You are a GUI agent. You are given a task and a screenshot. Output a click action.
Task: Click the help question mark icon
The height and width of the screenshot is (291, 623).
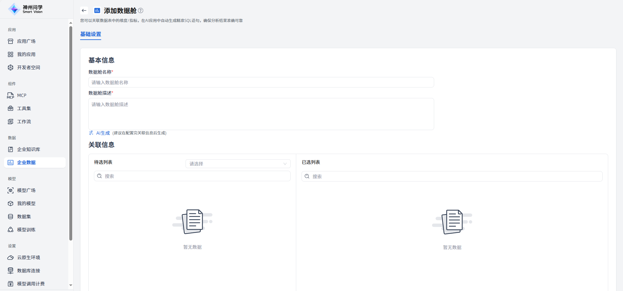(141, 10)
